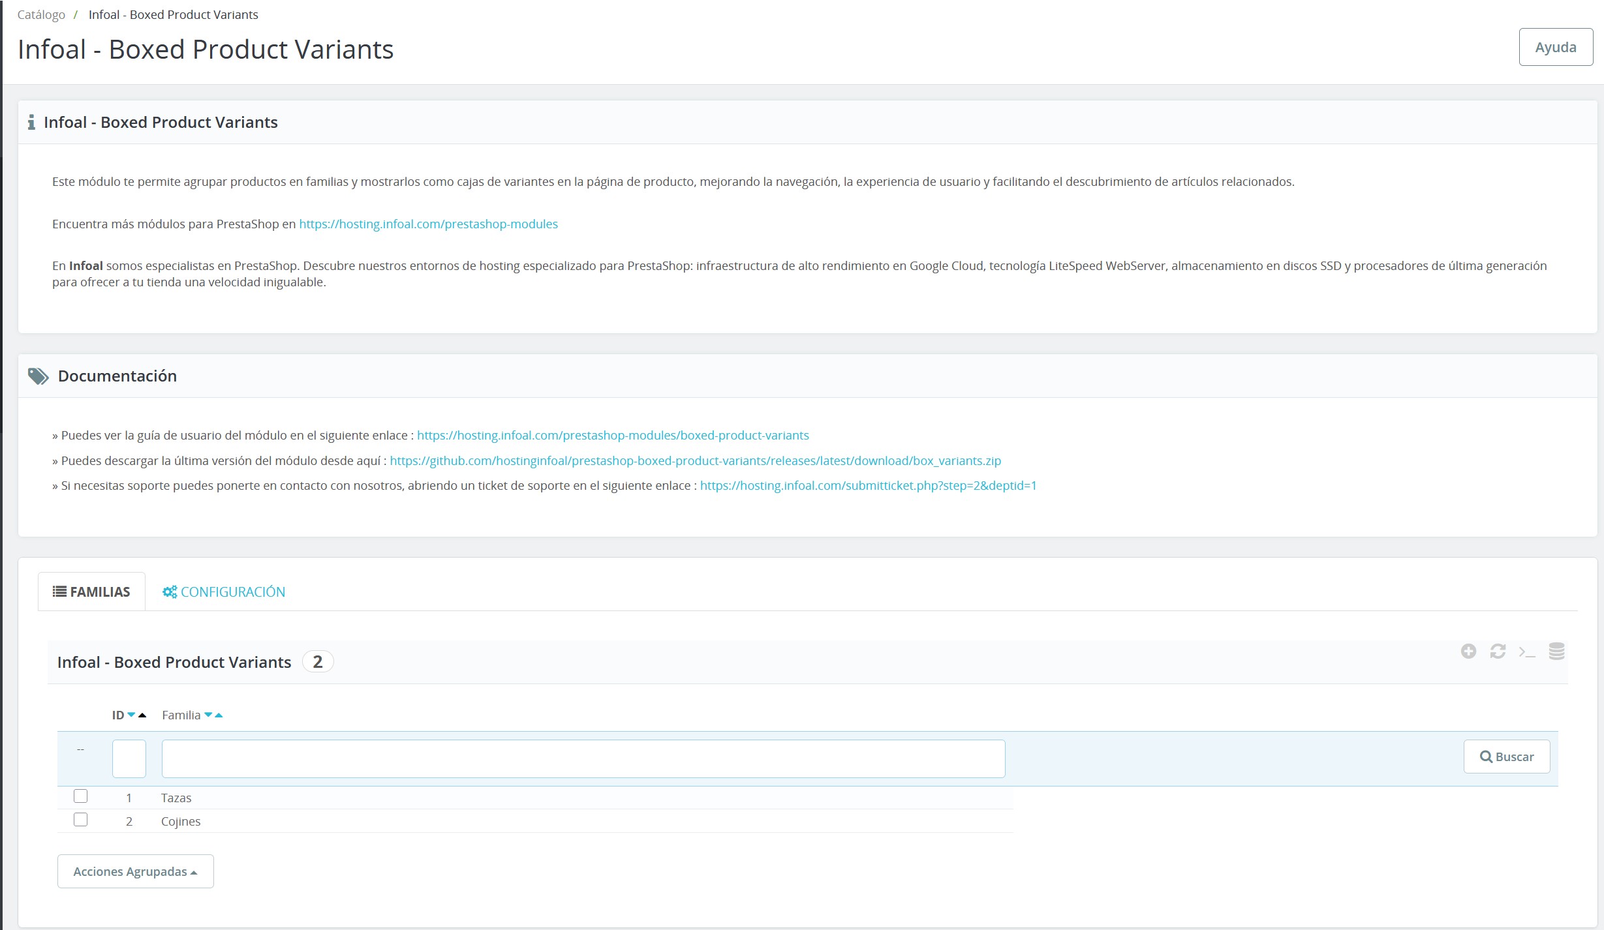Click the Tazas family name
The width and height of the screenshot is (1604, 930).
tap(176, 798)
